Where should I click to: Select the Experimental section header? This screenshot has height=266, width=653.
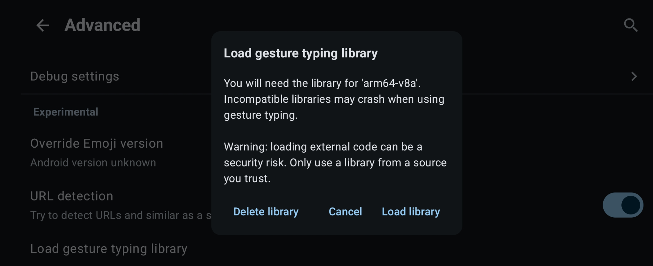point(65,111)
